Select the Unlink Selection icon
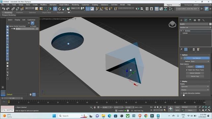Image resolution: width=212 pixels, height=119 pixels. [x=18, y=9]
